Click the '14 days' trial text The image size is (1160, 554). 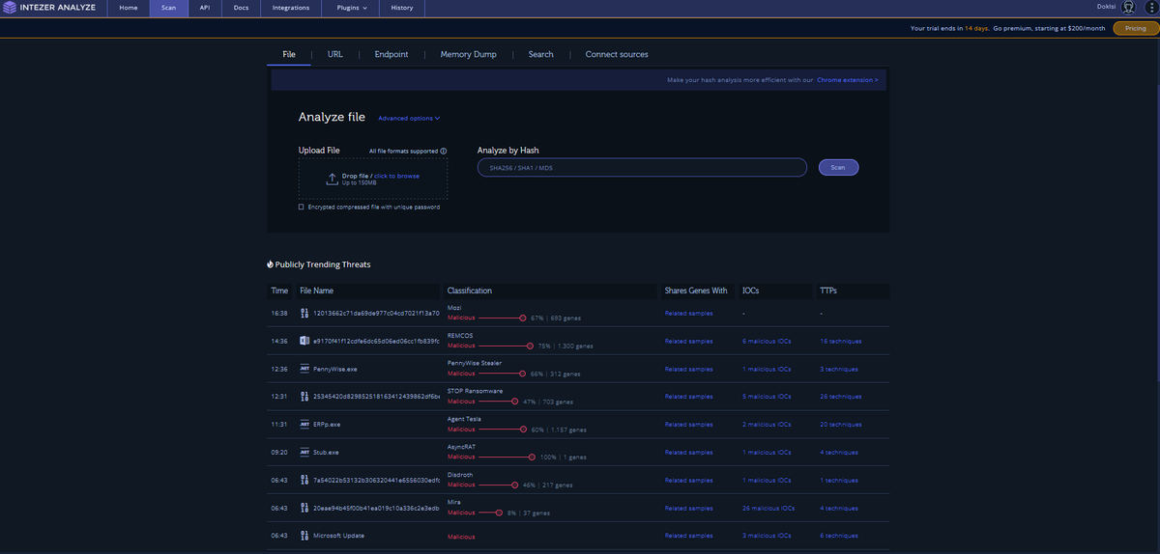click(975, 28)
